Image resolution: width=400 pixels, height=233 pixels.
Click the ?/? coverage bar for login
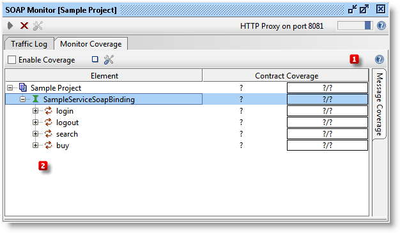point(327,110)
